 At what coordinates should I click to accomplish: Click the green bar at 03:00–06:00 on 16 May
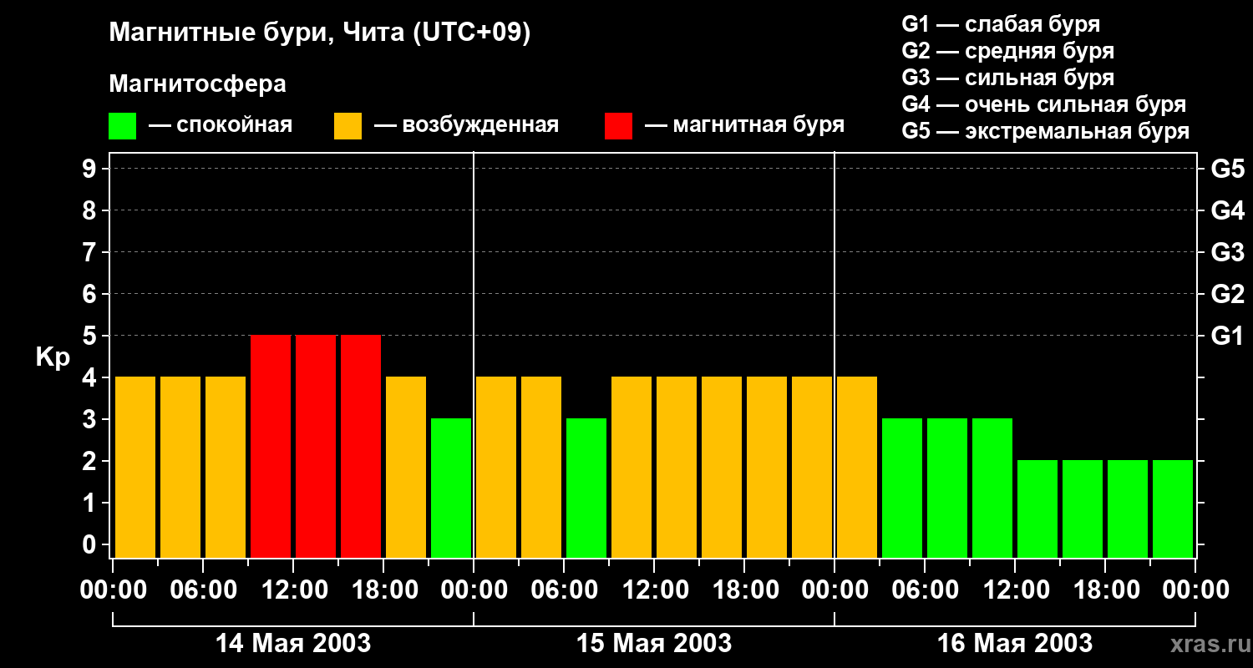(902, 488)
